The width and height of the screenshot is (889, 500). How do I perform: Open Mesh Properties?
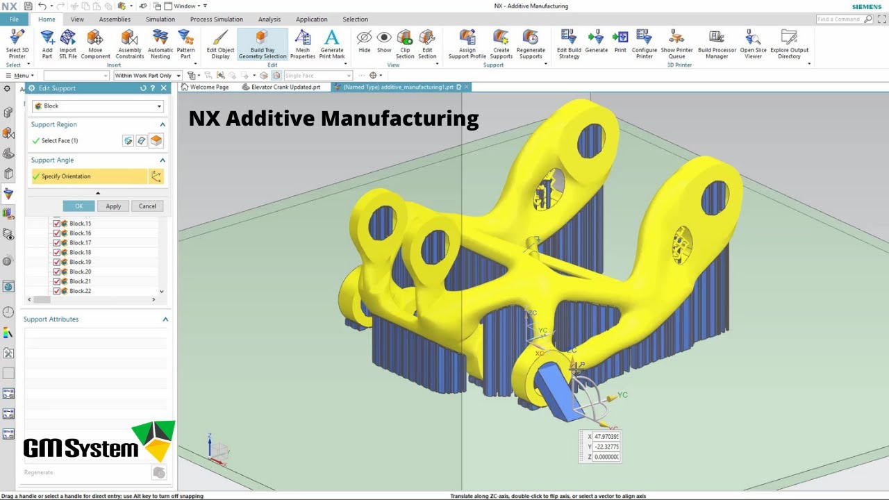[x=303, y=44]
